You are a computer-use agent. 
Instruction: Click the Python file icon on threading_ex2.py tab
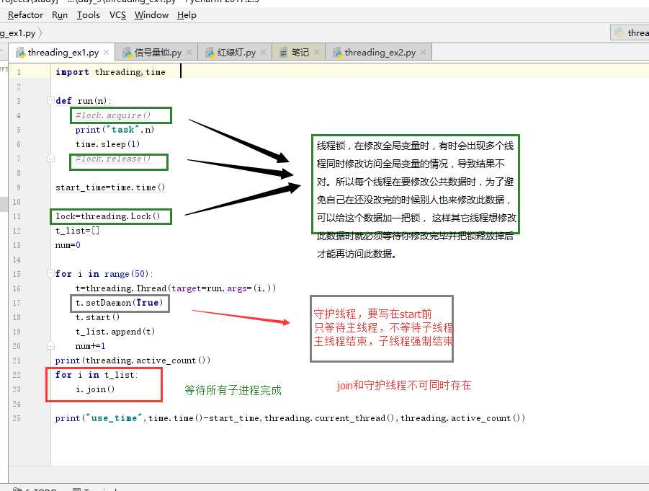(337, 53)
